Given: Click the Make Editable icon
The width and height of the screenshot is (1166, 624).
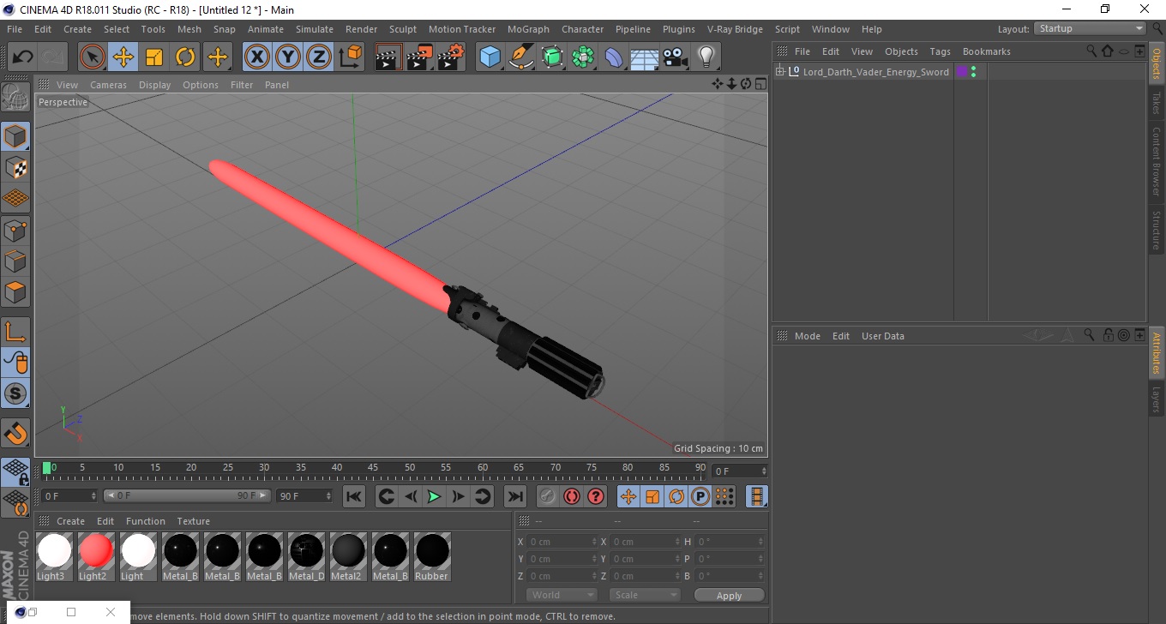Looking at the screenshot, I should click(x=15, y=97).
